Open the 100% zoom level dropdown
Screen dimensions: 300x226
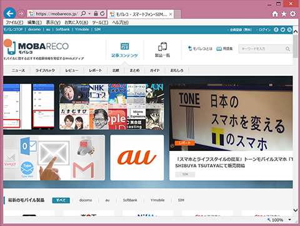289,220
